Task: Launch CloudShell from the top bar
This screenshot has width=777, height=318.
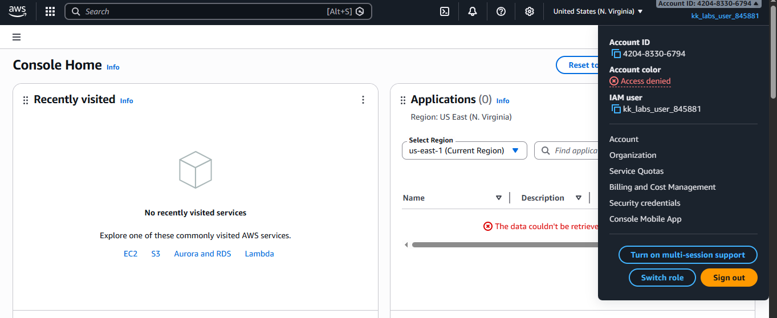Action: coord(445,11)
